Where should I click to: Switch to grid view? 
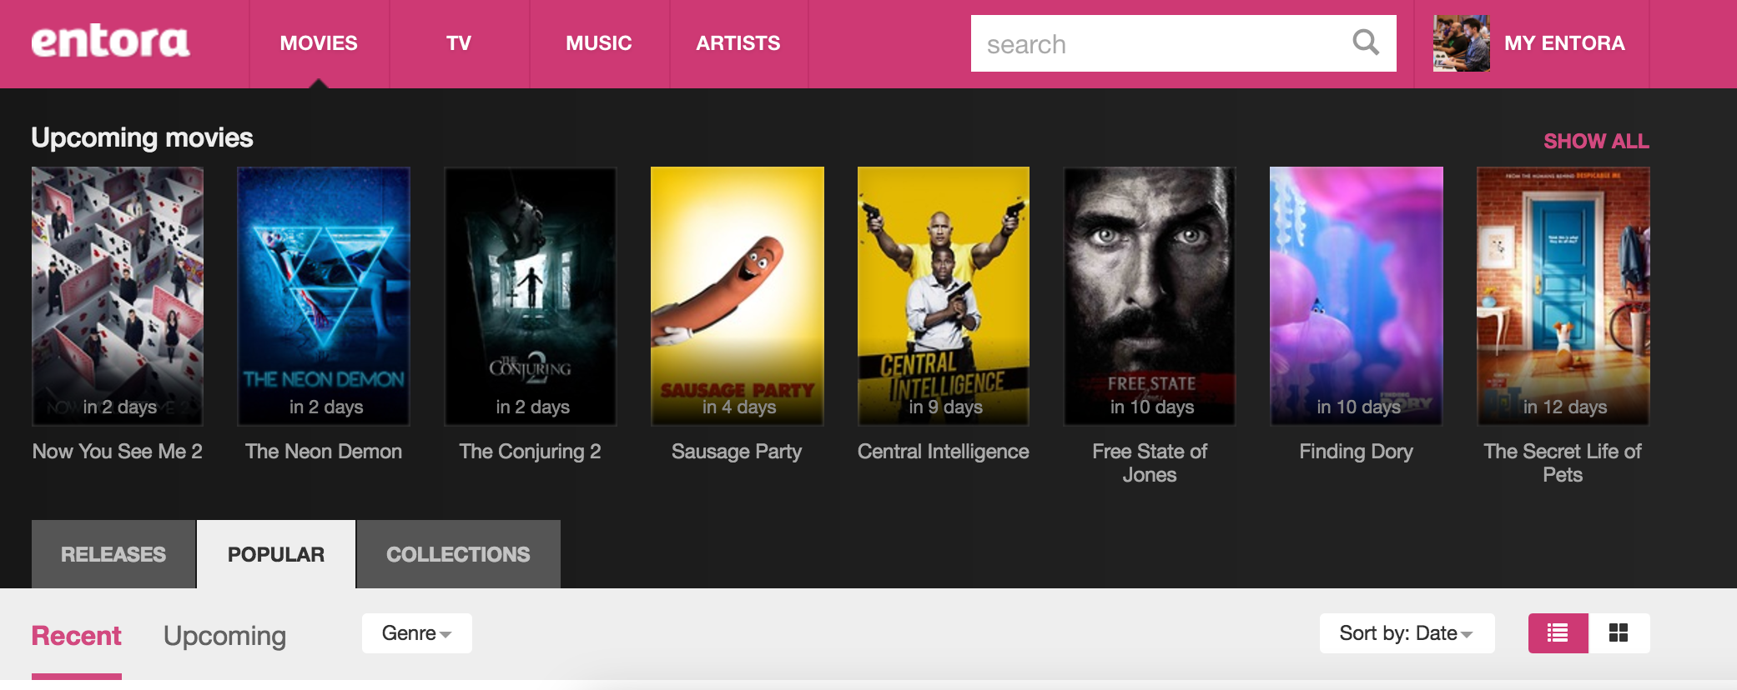(1619, 633)
